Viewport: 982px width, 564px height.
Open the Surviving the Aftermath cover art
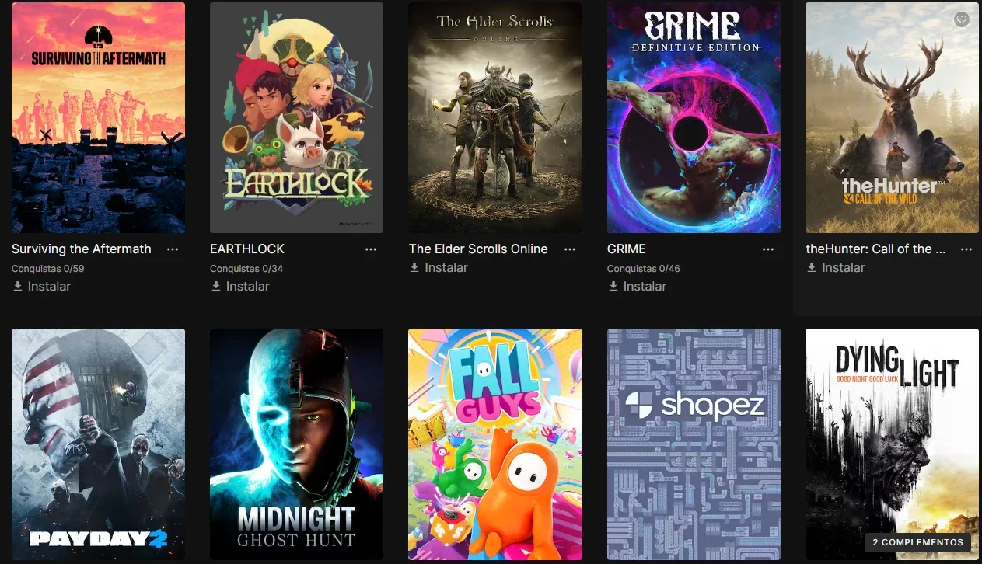point(99,117)
